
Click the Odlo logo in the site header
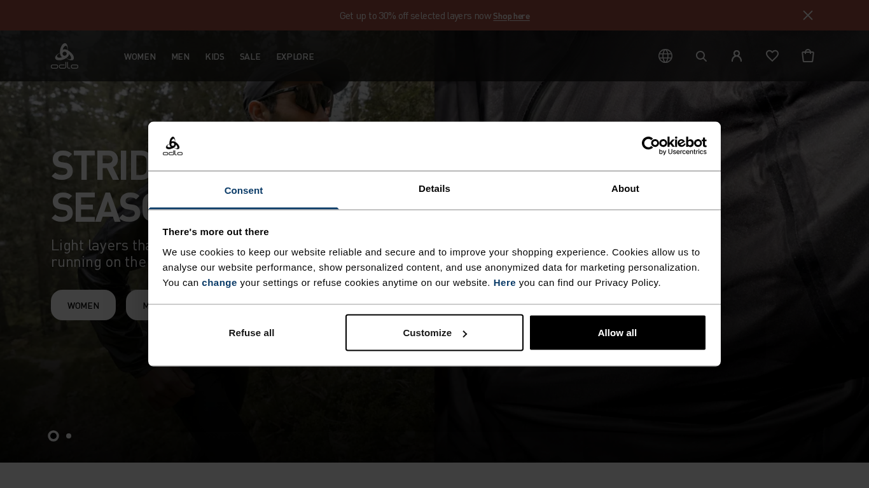click(x=64, y=56)
